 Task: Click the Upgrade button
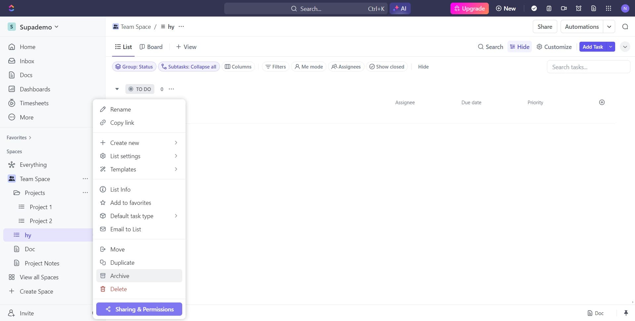[x=469, y=8]
